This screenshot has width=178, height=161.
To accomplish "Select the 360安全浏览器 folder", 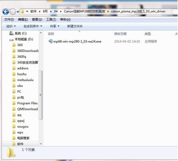I will tap(28, 62).
